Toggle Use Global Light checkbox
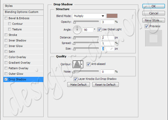 (x=99, y=30)
